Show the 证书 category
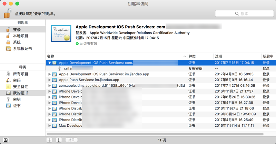Viewport: 276px width, 144px height. [x=23, y=106]
